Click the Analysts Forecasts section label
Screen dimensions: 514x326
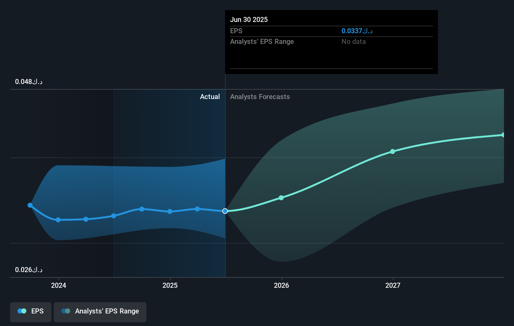click(260, 97)
